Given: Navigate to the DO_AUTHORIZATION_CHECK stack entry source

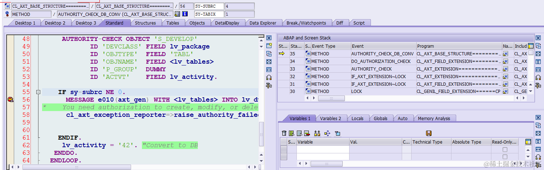Looking at the screenshot, I should pos(506,61).
